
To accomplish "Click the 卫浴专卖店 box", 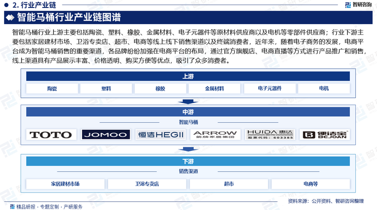I will coord(147,184).
